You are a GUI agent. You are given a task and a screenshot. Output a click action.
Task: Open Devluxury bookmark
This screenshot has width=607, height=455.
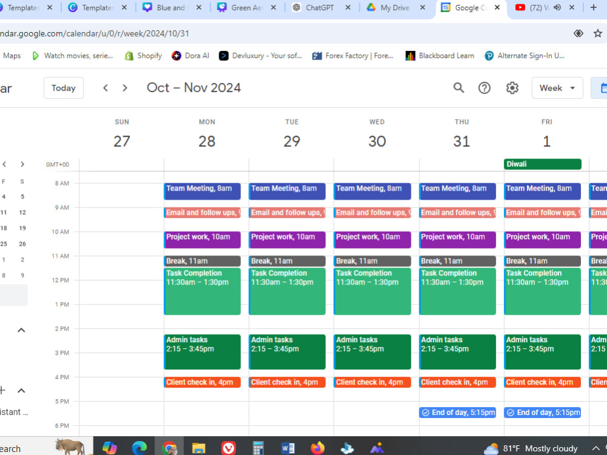click(x=260, y=56)
